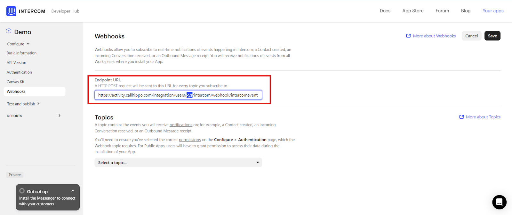
Task: Click the permissions hyperlink
Action: click(x=190, y=140)
